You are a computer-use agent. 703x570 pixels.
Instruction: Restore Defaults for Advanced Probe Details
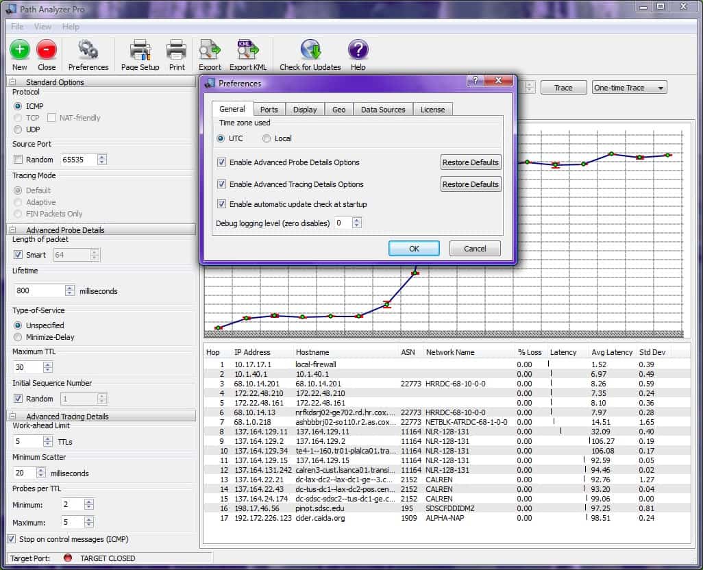471,162
